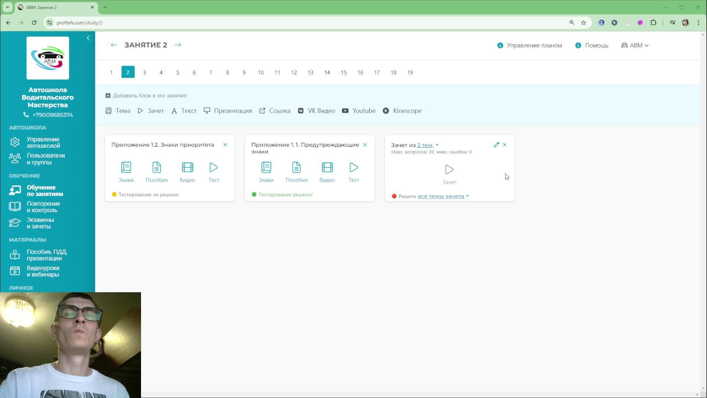The width and height of the screenshot is (707, 398).
Task: Start the Зачет play button
Action: 449,170
